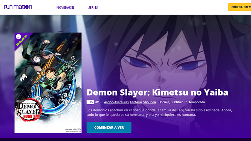The image size is (251, 141).
Task: Click the PRUEBA PREMIUM yellow button
Action: 240,7
